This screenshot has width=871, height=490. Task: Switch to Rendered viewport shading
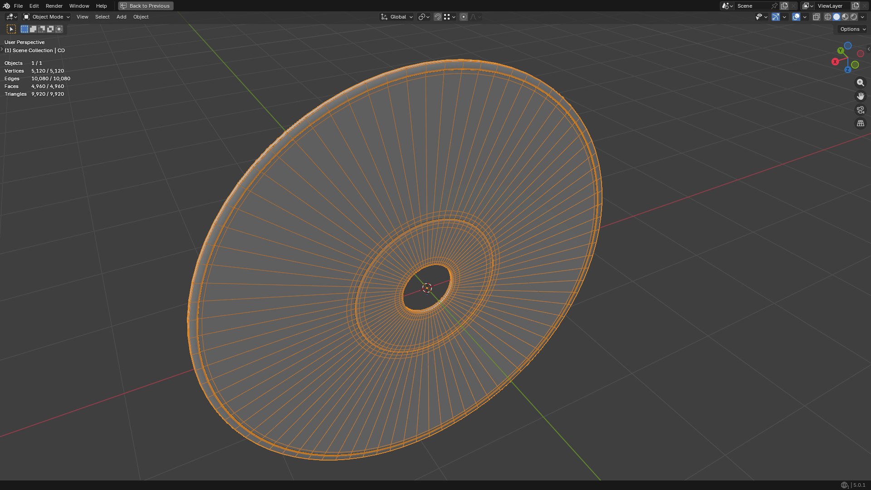point(854,17)
